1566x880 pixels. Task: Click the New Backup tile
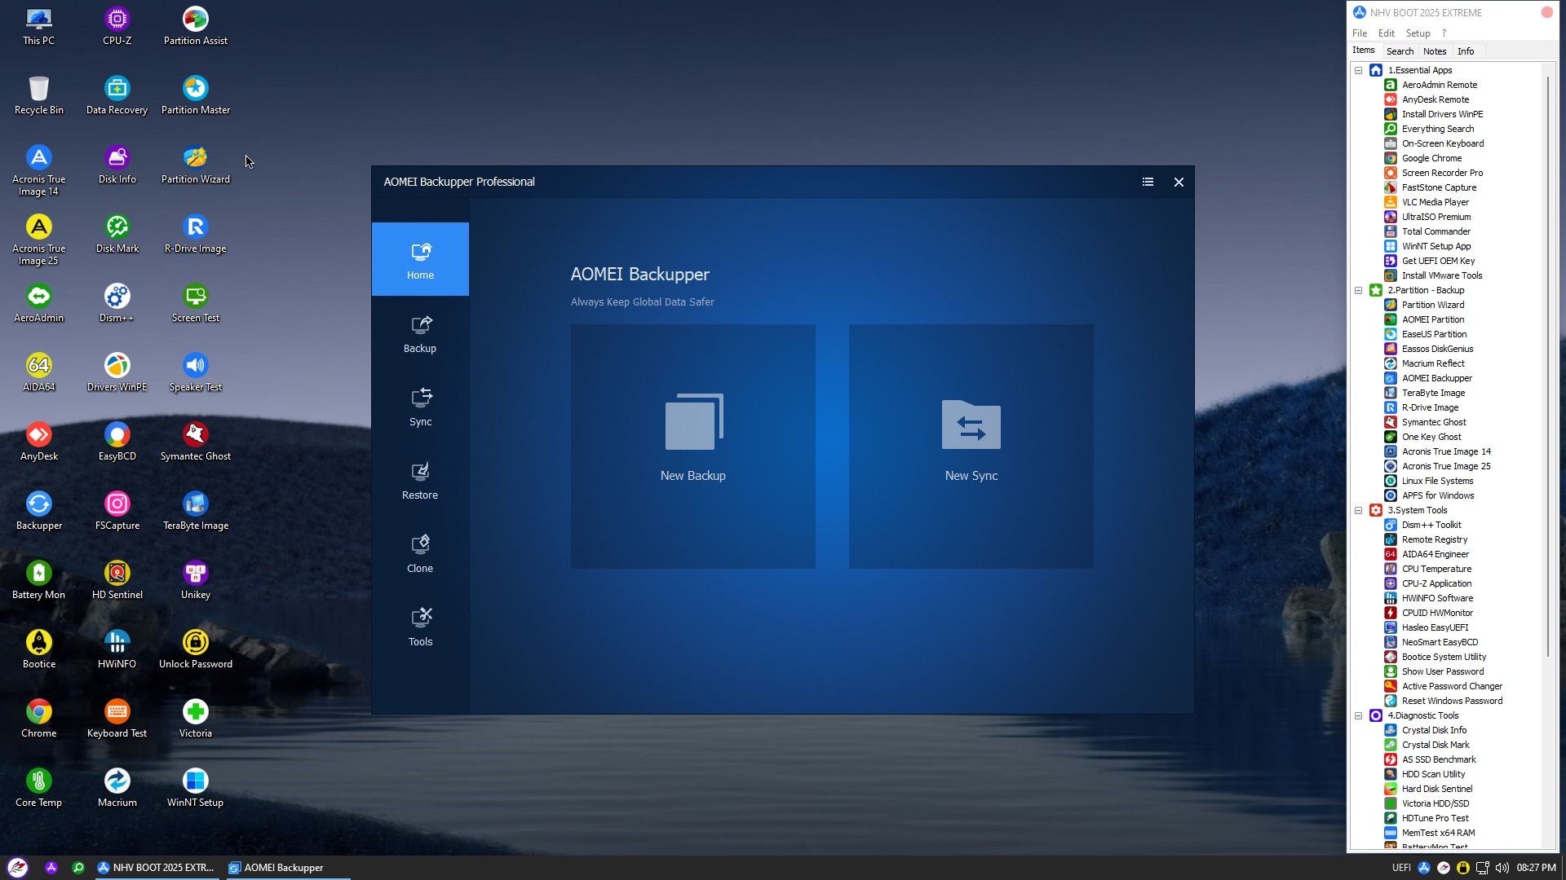[692, 446]
